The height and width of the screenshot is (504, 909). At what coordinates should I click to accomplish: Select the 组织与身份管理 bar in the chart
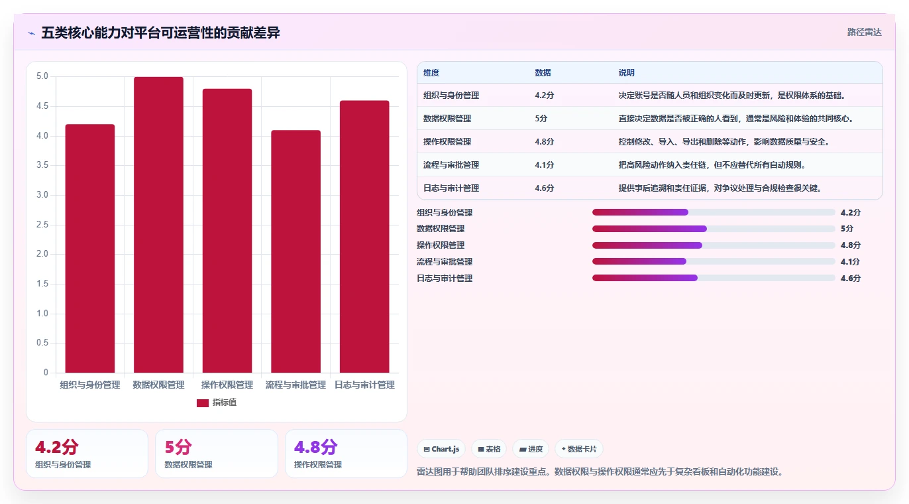pyautogui.click(x=90, y=248)
